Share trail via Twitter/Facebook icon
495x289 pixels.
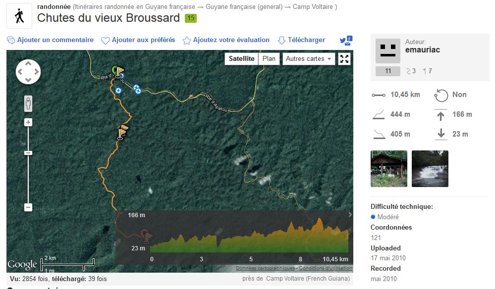(x=345, y=41)
